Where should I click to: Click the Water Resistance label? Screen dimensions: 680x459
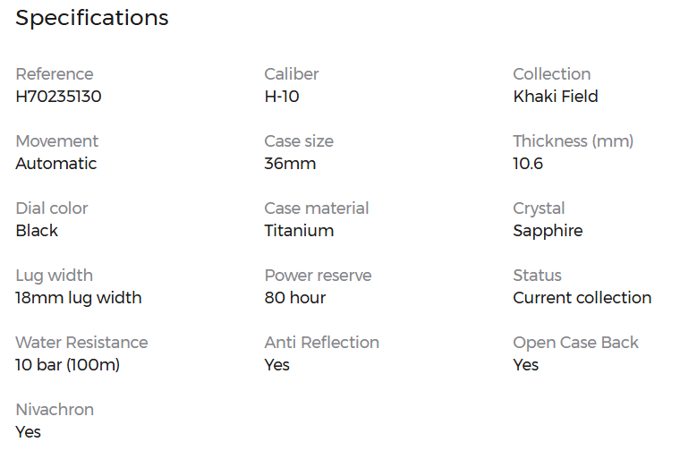[x=81, y=343]
